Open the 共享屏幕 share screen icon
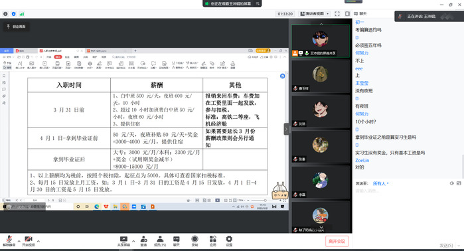 tap(123, 241)
